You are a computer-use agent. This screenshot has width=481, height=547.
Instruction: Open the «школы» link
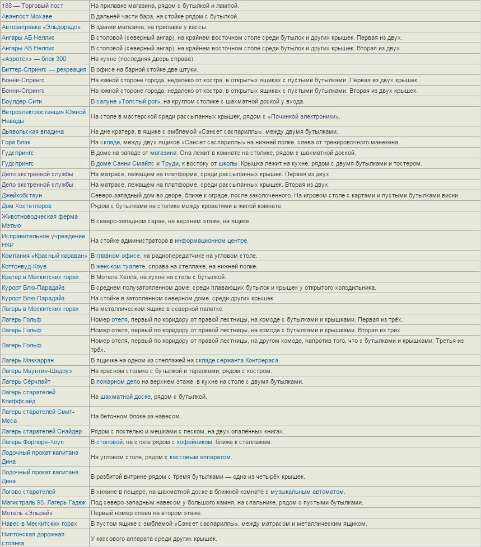(227, 164)
